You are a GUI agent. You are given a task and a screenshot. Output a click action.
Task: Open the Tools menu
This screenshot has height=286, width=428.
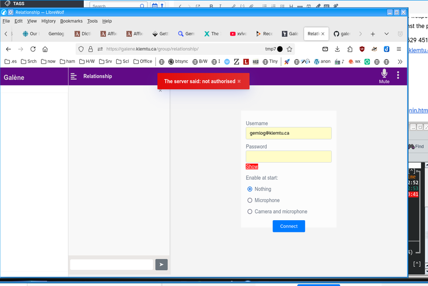(92, 21)
